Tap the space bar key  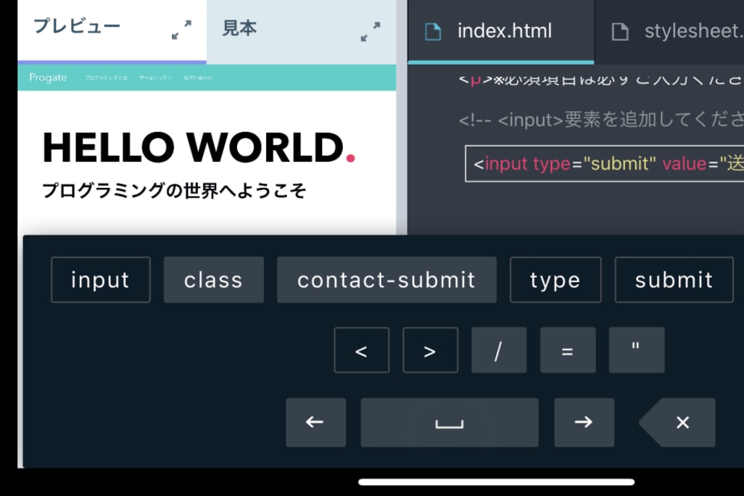click(449, 423)
